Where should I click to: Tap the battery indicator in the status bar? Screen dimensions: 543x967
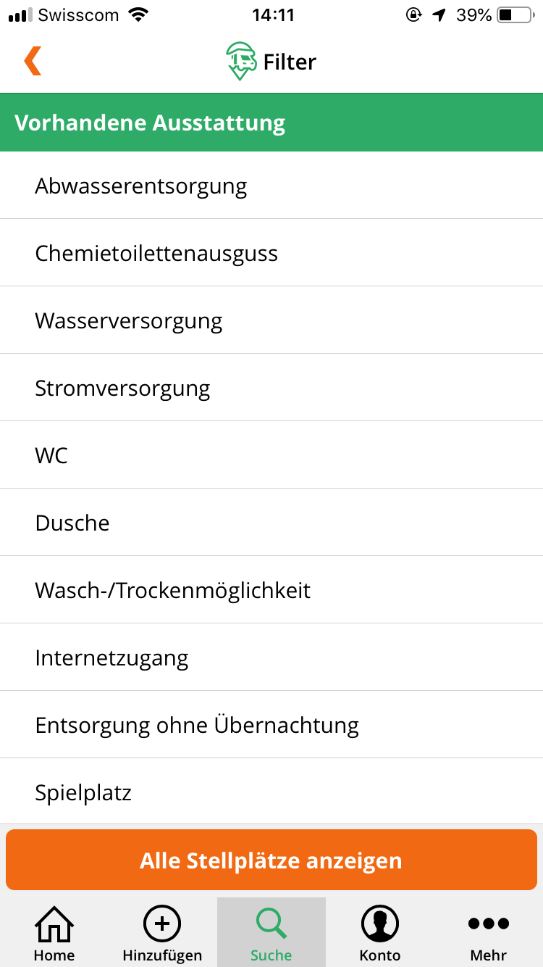point(514,14)
